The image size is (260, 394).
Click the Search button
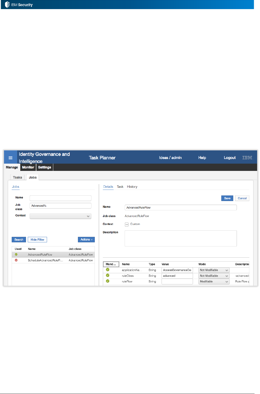pyautogui.click(x=19, y=239)
